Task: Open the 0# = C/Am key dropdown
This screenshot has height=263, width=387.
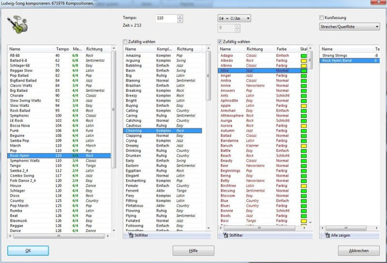Action: tap(234, 18)
